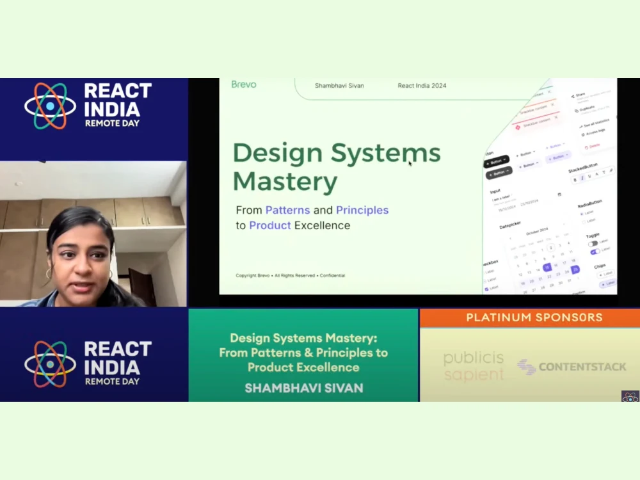Click the Share icon in slide mockup
This screenshot has width=640, height=480.
(x=573, y=97)
